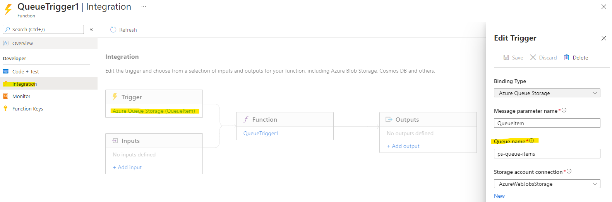
Task: Click the Save floppy disk icon
Action: coord(506,58)
